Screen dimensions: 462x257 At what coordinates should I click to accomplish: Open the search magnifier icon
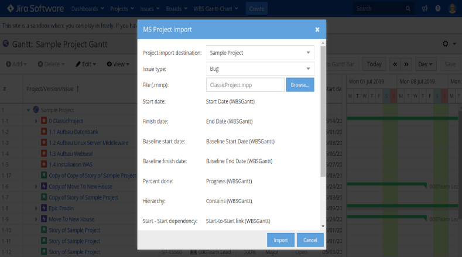point(408,9)
